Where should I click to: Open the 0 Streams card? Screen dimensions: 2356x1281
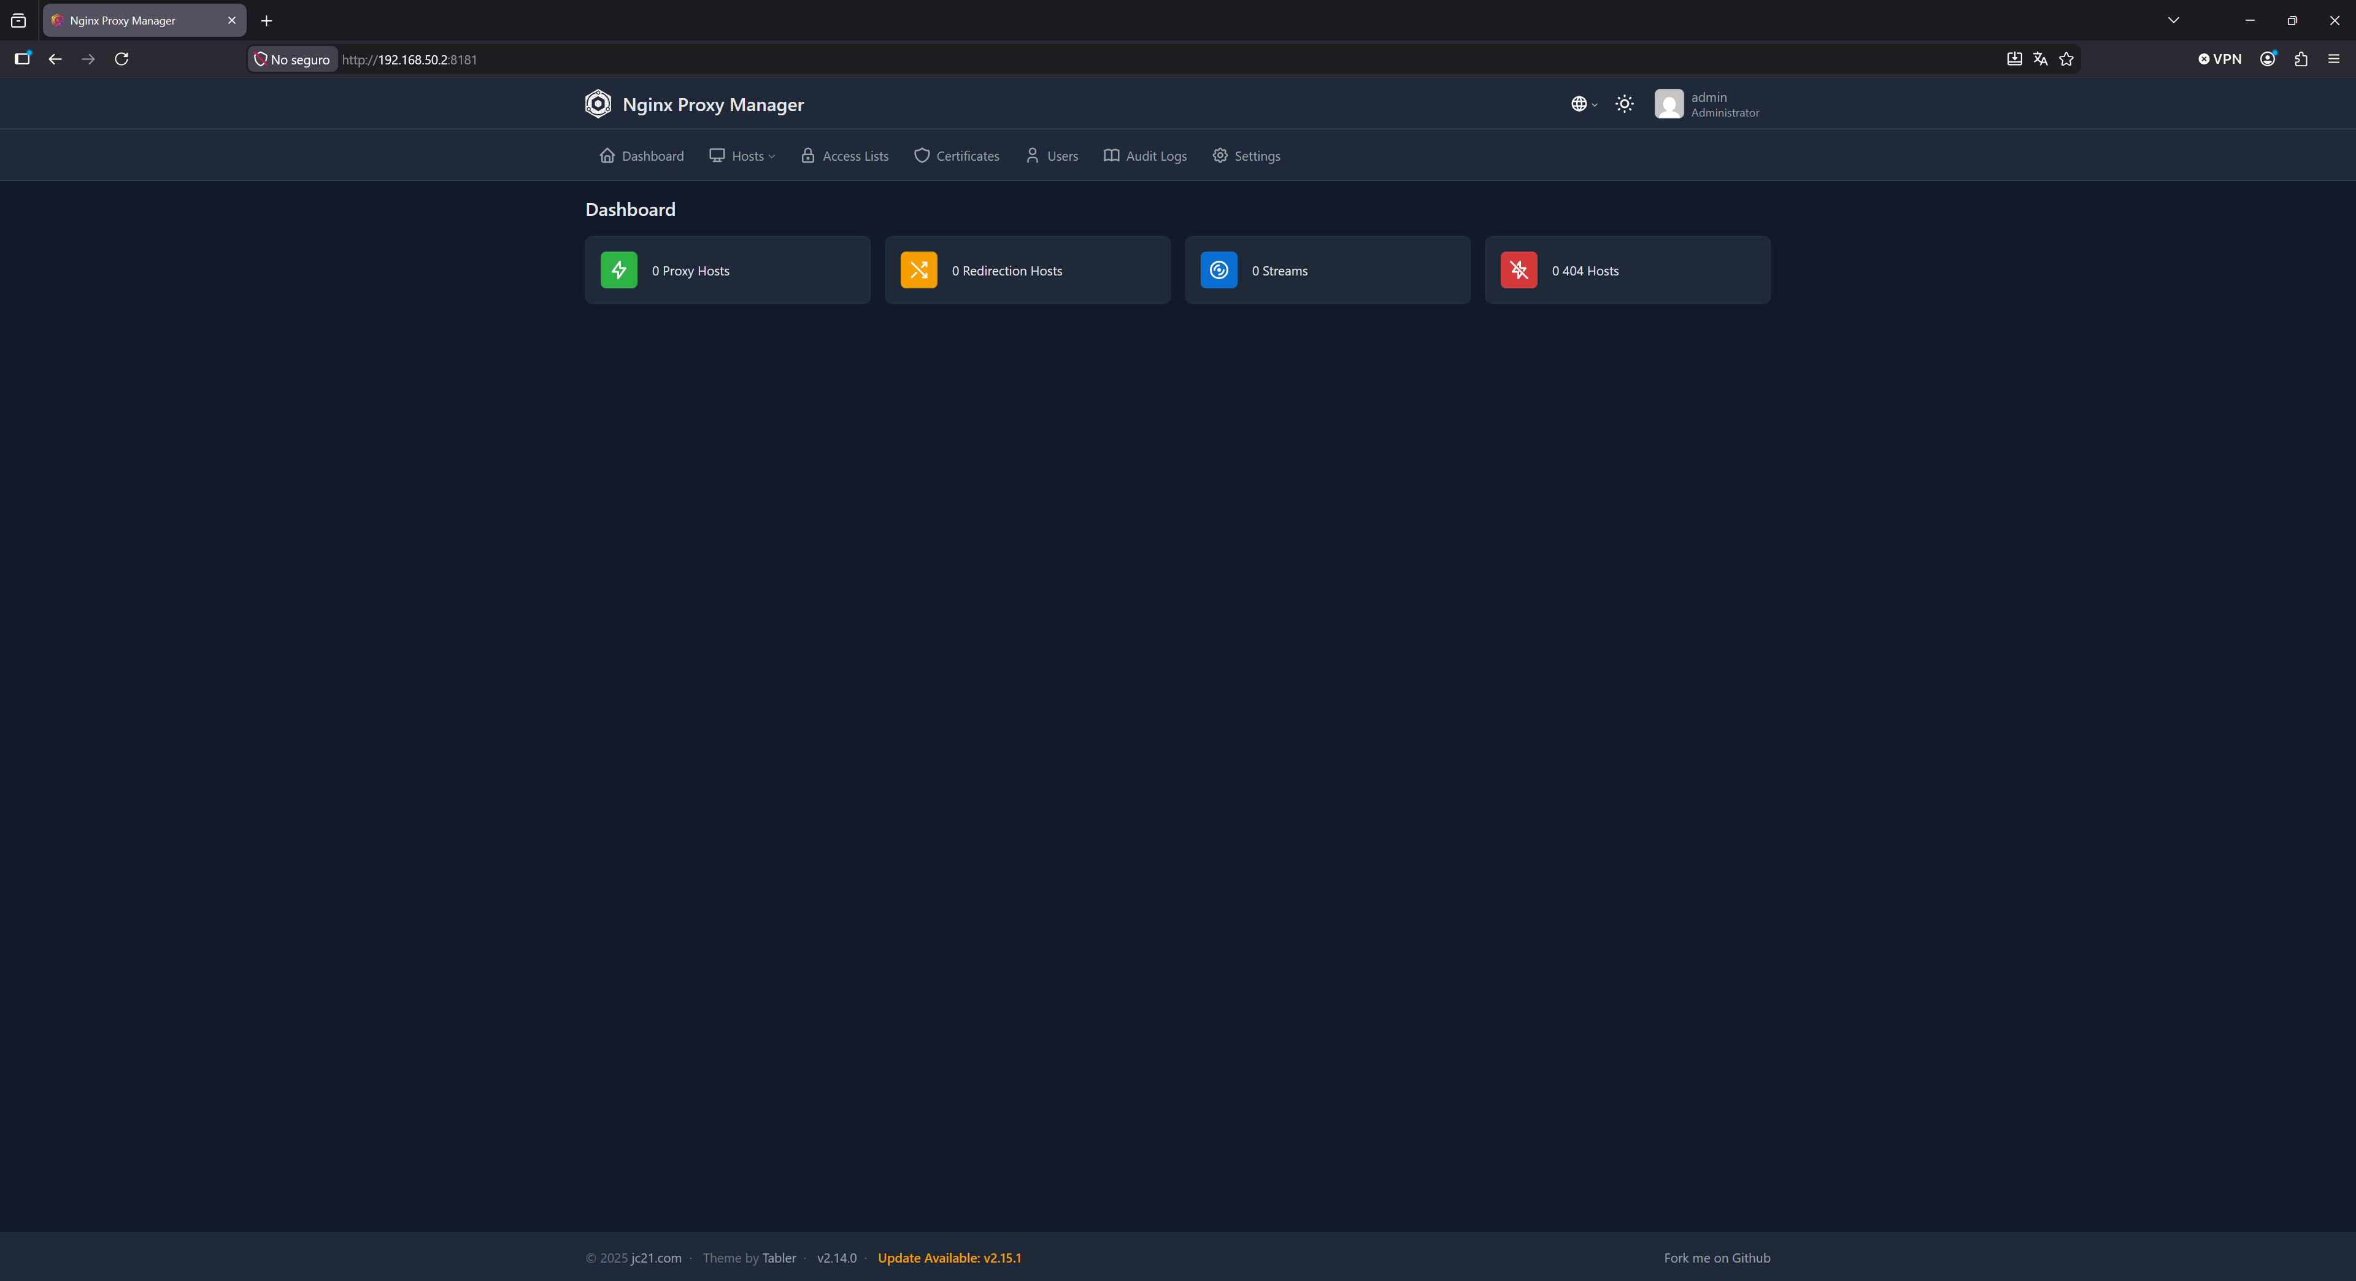pos(1328,270)
